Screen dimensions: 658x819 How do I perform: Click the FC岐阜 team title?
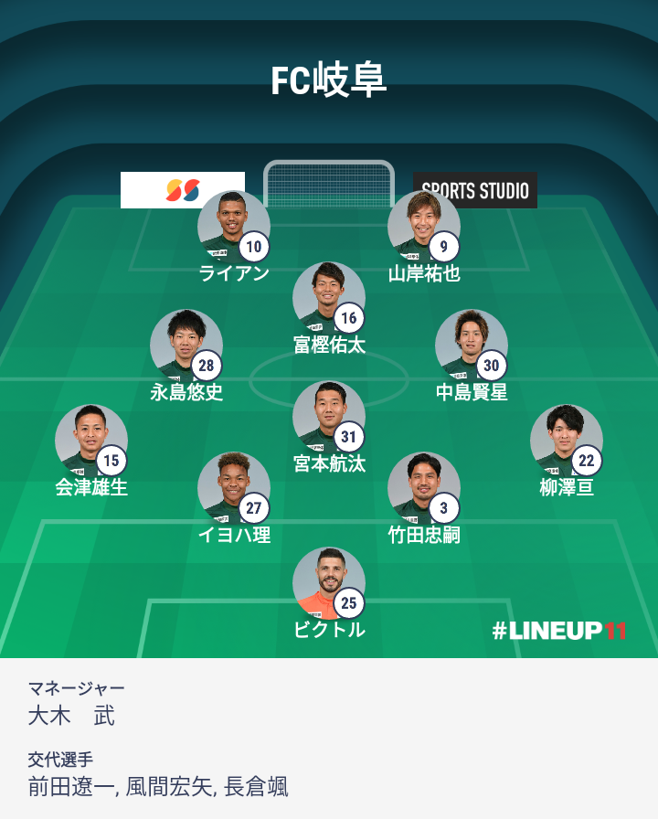point(328,80)
